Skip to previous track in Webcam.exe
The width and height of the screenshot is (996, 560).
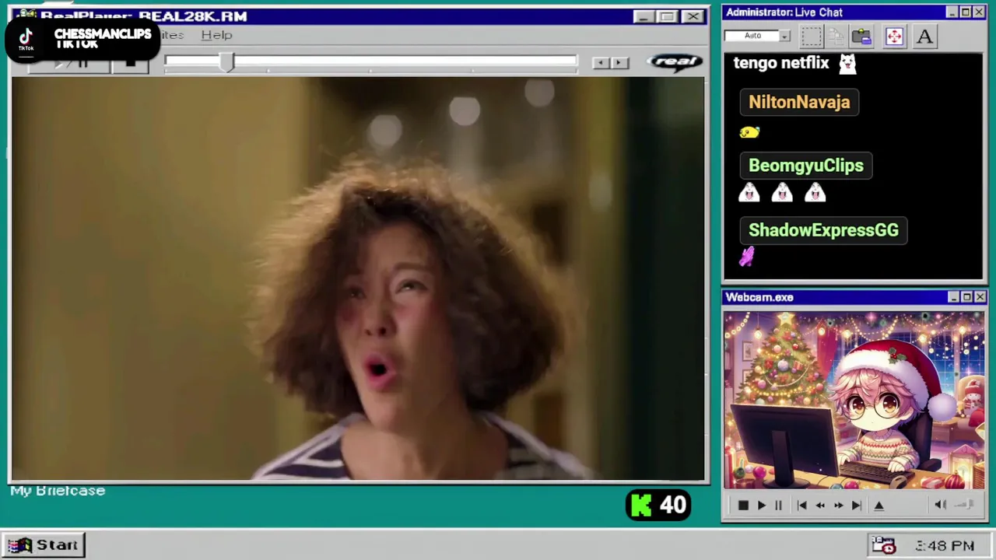801,506
